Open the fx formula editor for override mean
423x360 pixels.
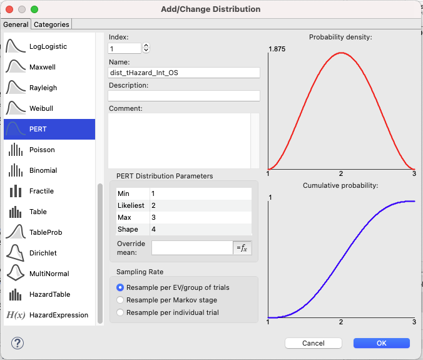[x=242, y=248]
